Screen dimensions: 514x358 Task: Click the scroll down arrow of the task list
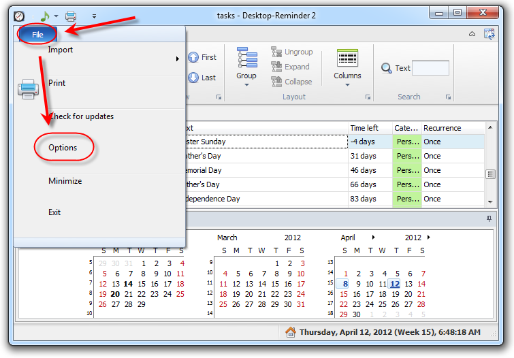click(490, 202)
